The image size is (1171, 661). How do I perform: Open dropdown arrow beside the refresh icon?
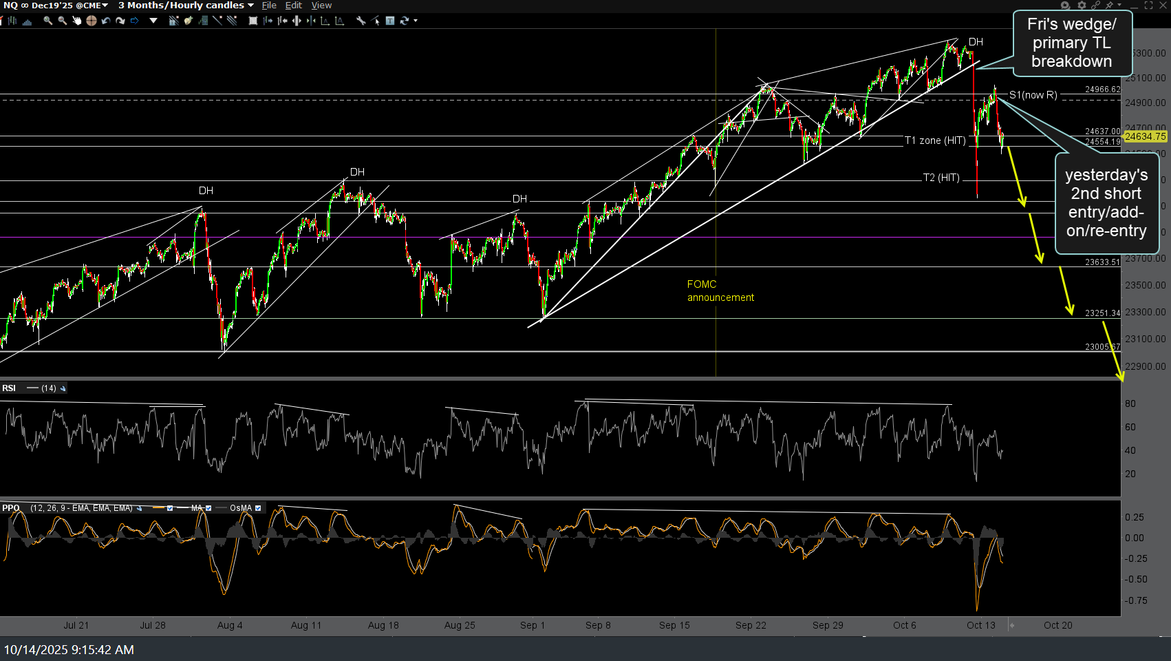click(x=415, y=21)
